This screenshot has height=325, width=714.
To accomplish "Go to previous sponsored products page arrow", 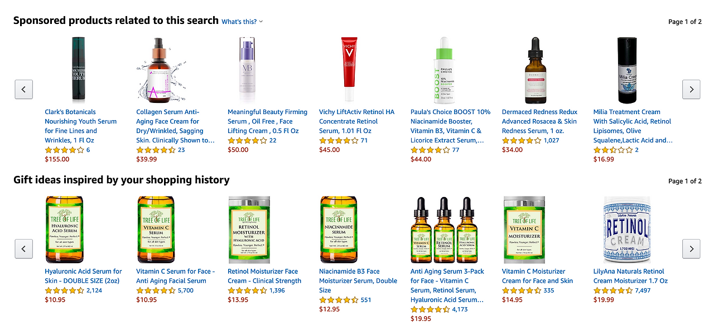I will click(23, 89).
